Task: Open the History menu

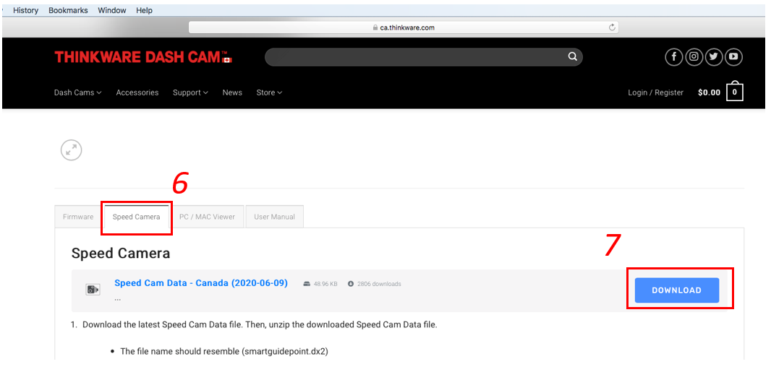Action: (x=25, y=10)
